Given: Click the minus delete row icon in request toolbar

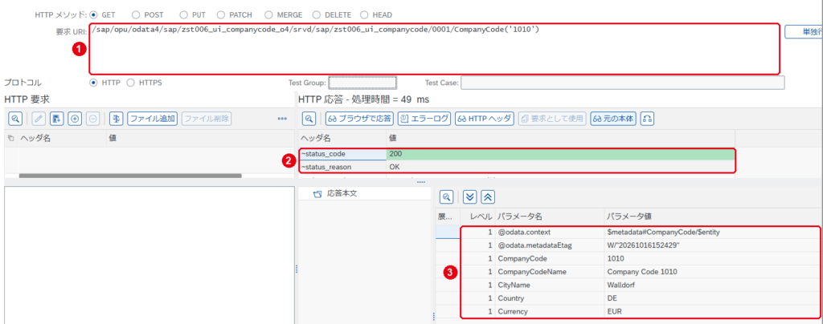Looking at the screenshot, I should point(92,119).
